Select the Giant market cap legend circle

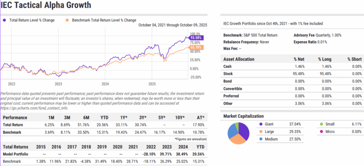point(262,124)
